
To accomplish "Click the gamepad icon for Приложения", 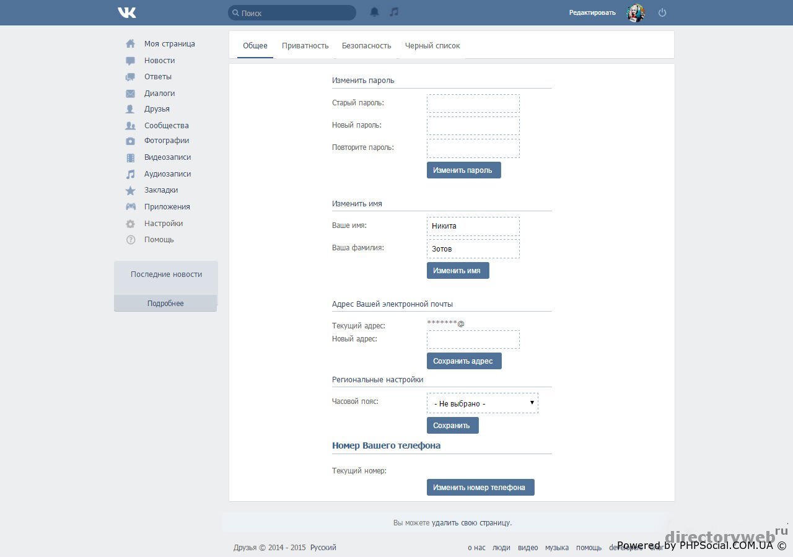I will 130,207.
